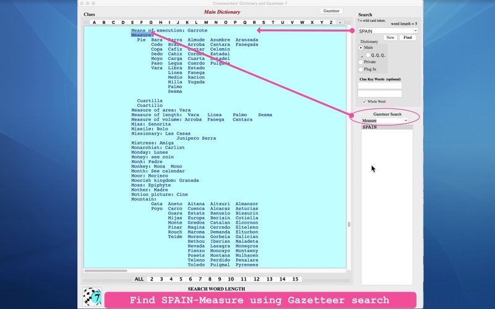Screen dimensions: 495x309
Task: Toggle the Whole Word checkbox
Action: coord(364,101)
